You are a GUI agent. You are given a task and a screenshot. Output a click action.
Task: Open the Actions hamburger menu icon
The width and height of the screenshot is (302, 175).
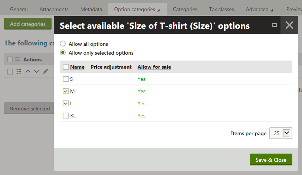point(17,59)
